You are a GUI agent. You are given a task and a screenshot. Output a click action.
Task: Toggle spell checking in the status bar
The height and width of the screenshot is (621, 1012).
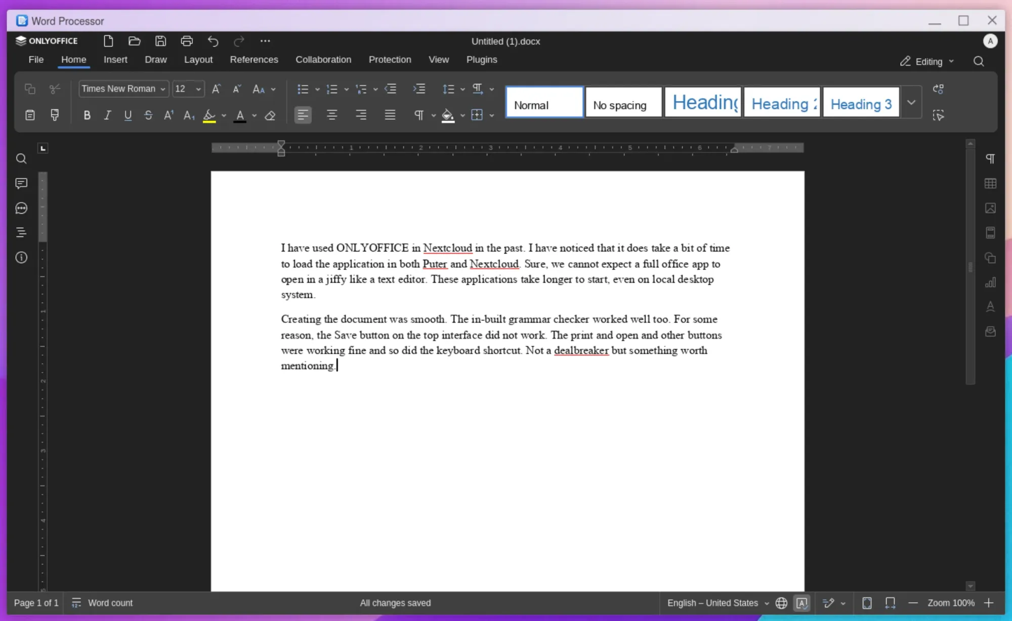[802, 603]
